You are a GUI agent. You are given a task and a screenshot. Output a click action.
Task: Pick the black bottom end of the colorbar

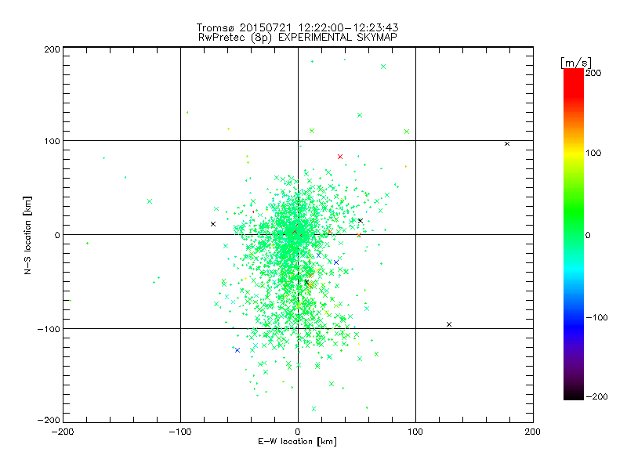click(x=574, y=394)
